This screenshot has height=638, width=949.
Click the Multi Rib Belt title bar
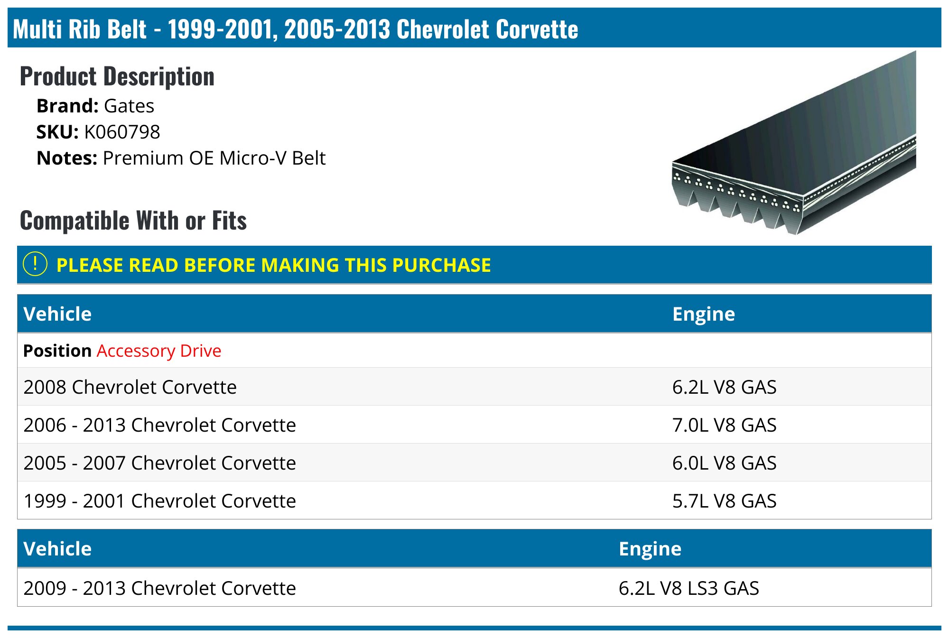tap(474, 28)
